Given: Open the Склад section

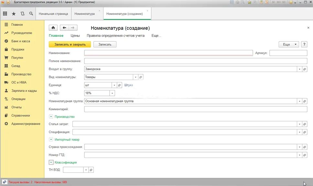Looking at the screenshot, I should click(16, 66).
